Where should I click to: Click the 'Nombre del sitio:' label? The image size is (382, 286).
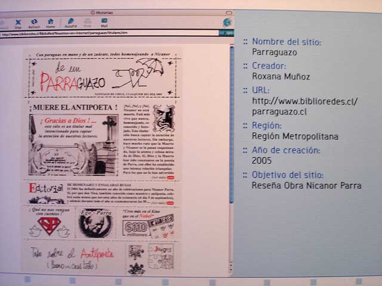click(286, 42)
